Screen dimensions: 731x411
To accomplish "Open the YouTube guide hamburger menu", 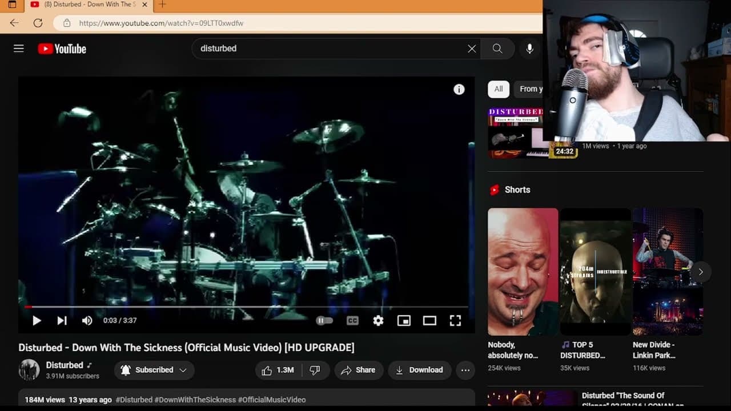I will 19,49.
